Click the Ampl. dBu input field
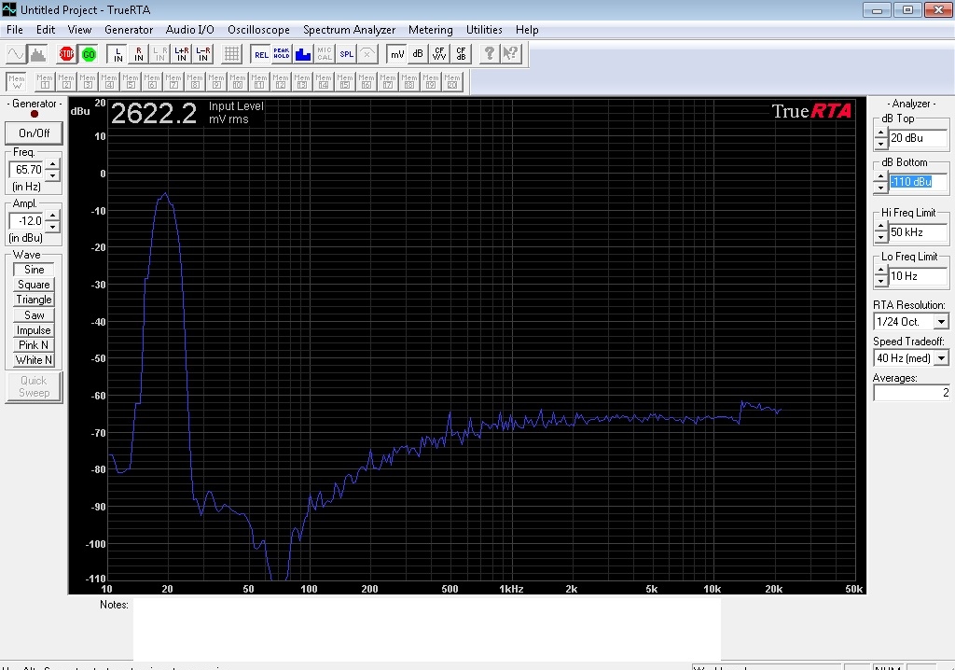The image size is (955, 670). [27, 221]
